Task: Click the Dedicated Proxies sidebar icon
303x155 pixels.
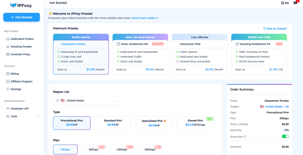Action: 8,39
